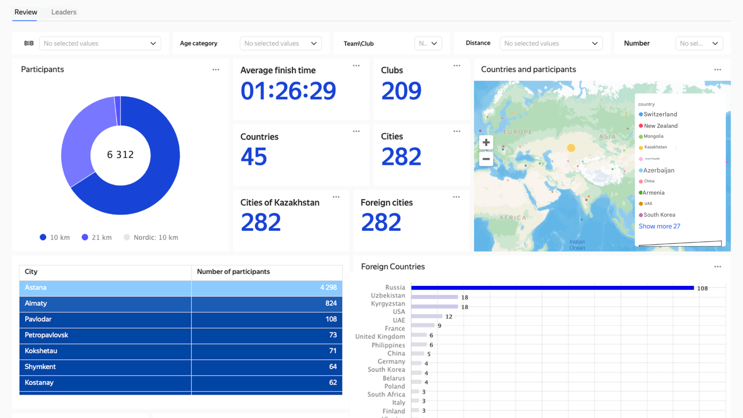The width and height of the screenshot is (743, 418).
Task: Open Participants chart options menu
Action: tap(215, 70)
